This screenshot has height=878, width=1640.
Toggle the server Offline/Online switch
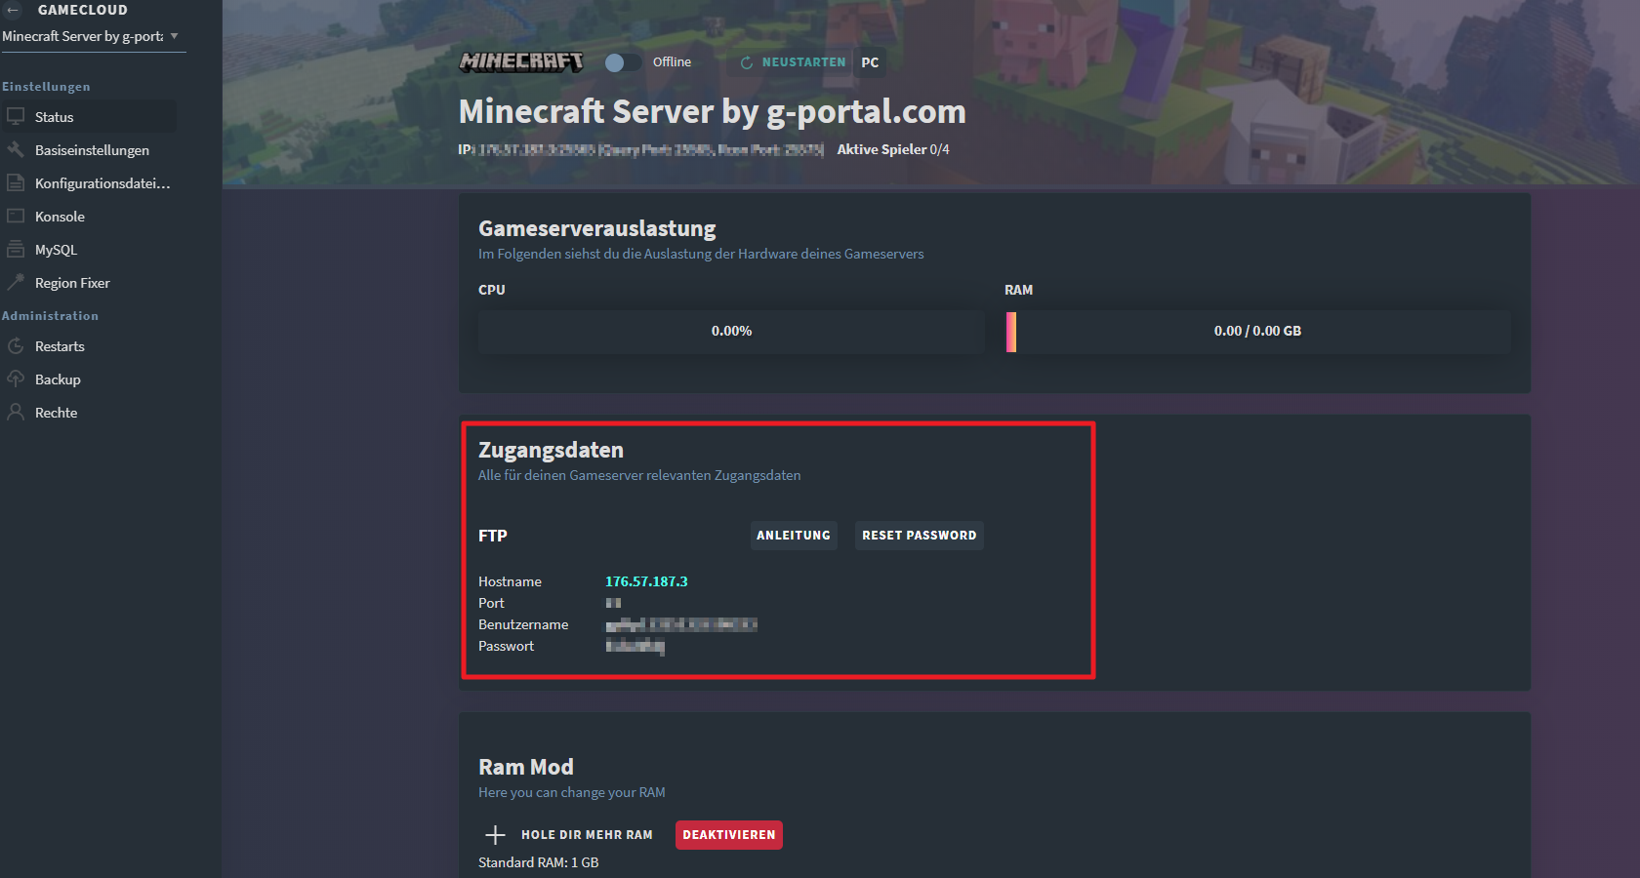click(x=623, y=62)
